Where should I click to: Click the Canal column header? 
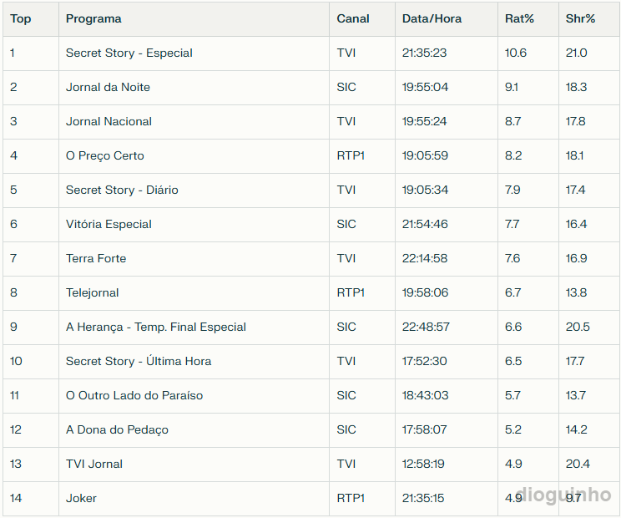[x=353, y=18]
